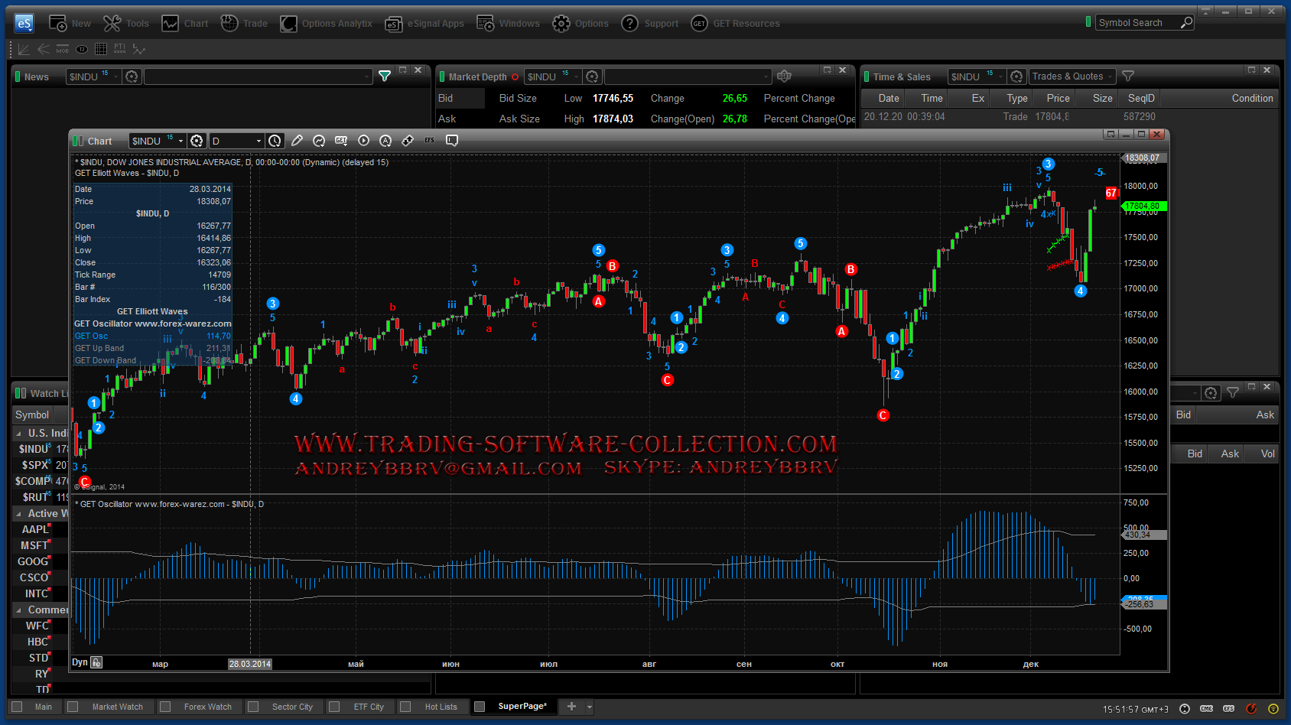
Task: Click the Price column header in Time & Sales
Action: point(1058,98)
